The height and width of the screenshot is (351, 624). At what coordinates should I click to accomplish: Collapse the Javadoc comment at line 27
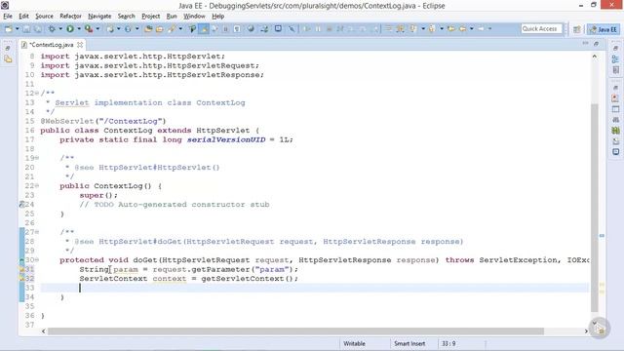click(37, 232)
